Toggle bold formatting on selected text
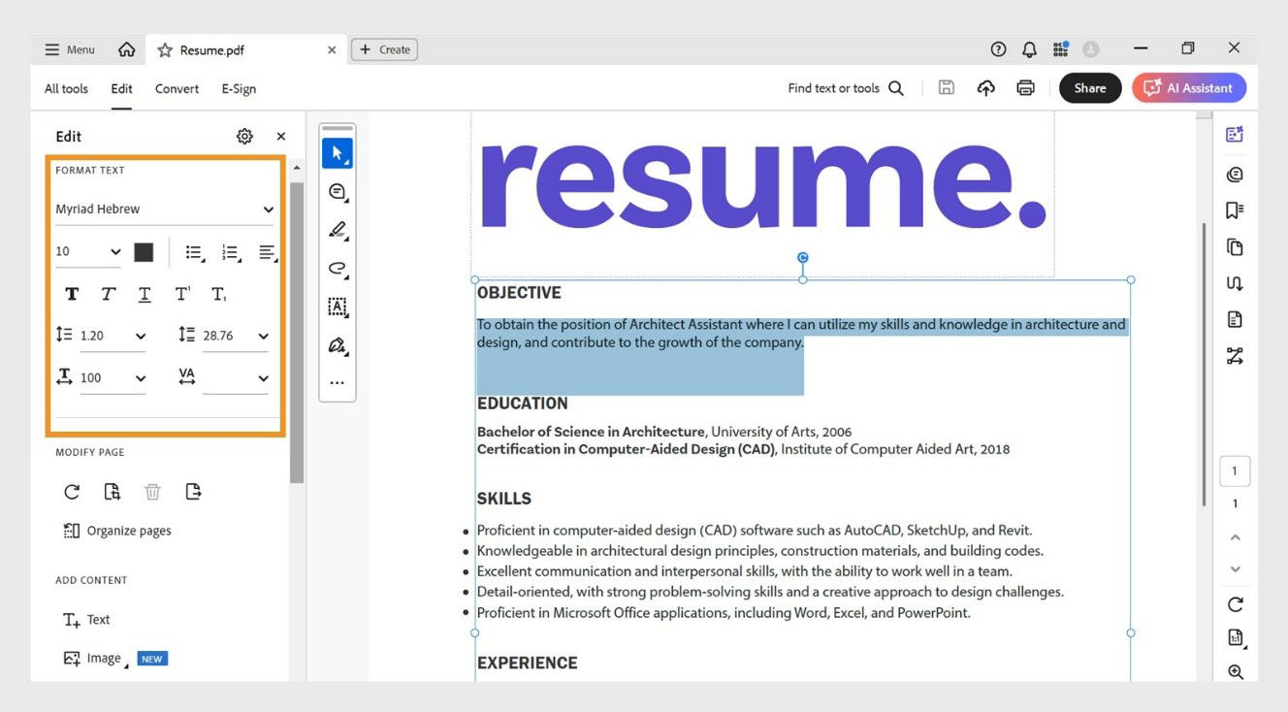1288x712 pixels. (x=71, y=293)
